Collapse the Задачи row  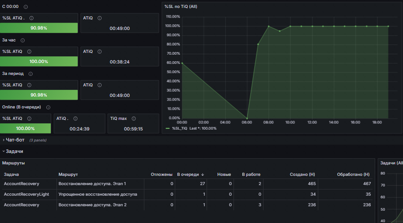coord(14,152)
